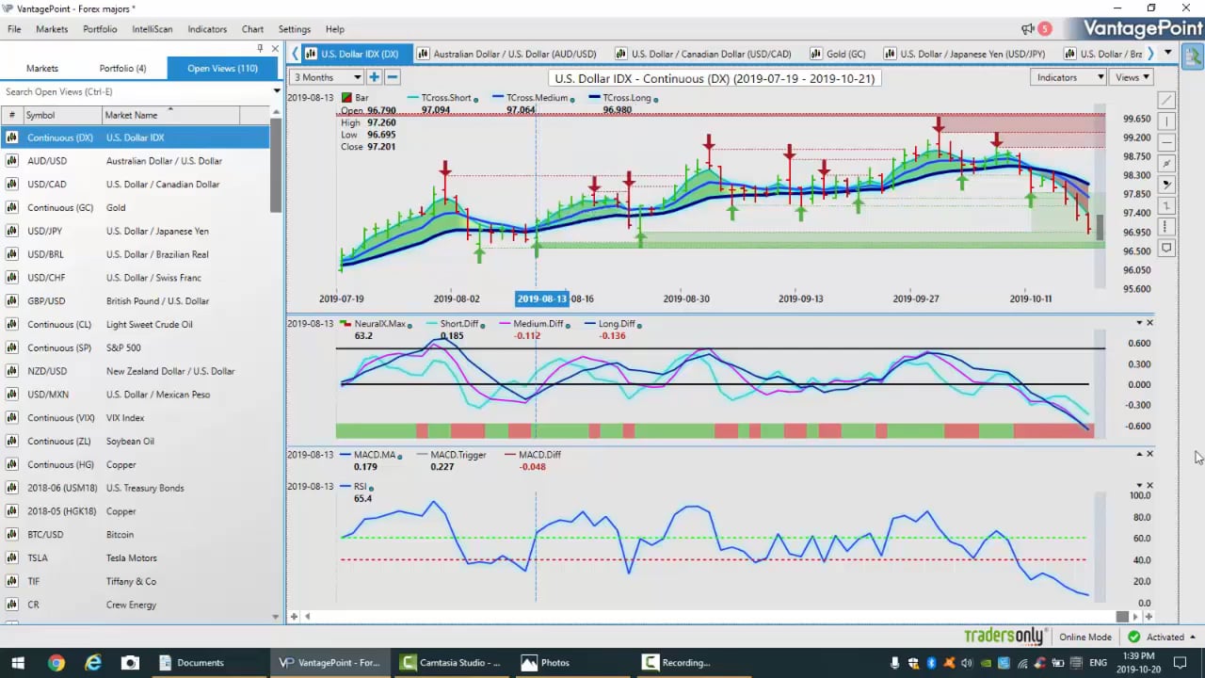Expand the search Open Views dropdown arrow

[x=277, y=91]
